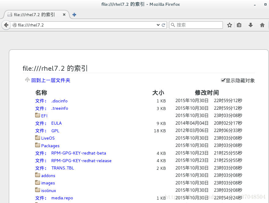Screen dimensions: 269x203
Task: Open the addons folder icon
Action: (x=38, y=175)
